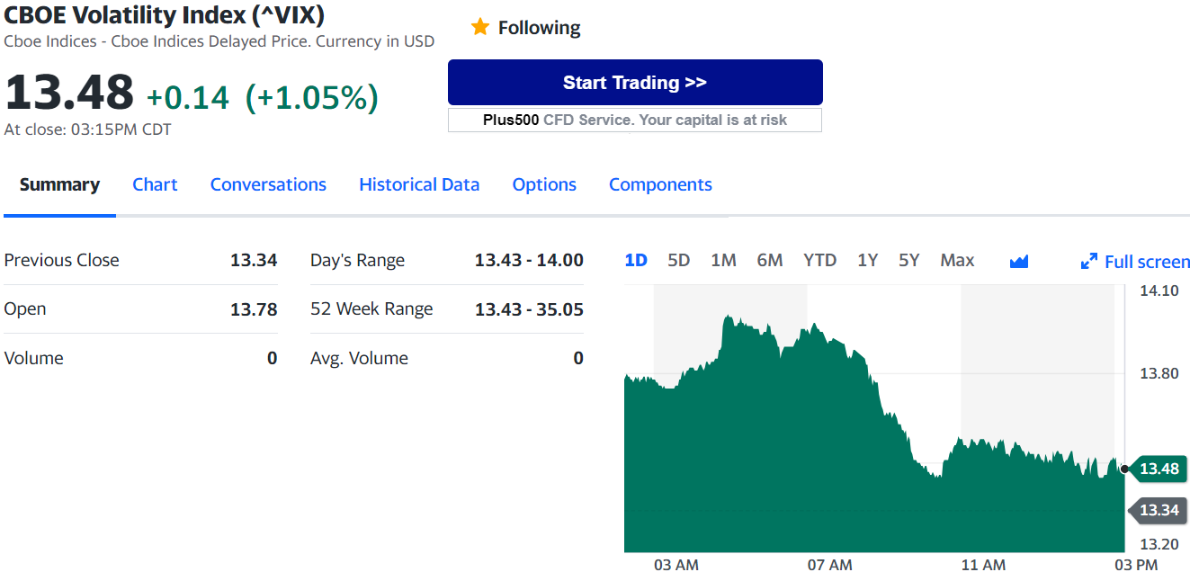
Task: Switch to the Chart tab
Action: coord(155,184)
